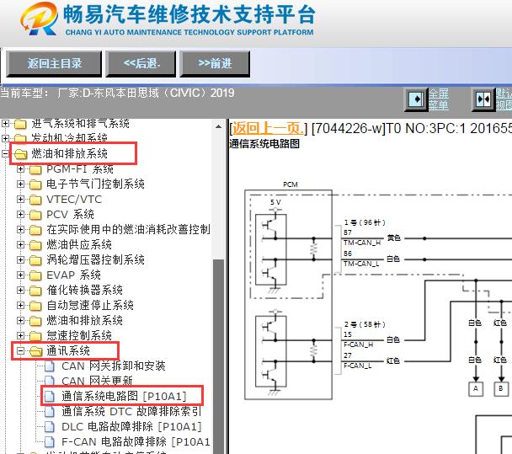Expand the 催化转换器系统 node
The image size is (512, 454).
[x=20, y=290]
